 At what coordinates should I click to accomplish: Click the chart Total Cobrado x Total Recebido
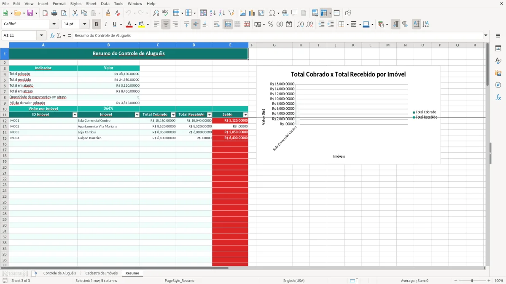tap(348, 115)
